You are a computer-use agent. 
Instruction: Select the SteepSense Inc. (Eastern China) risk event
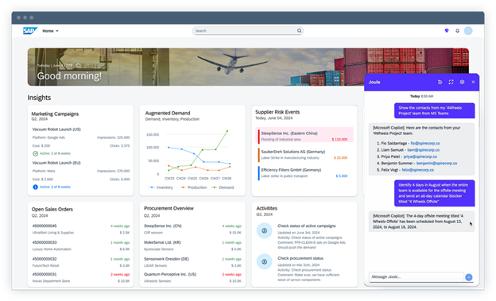(x=304, y=135)
